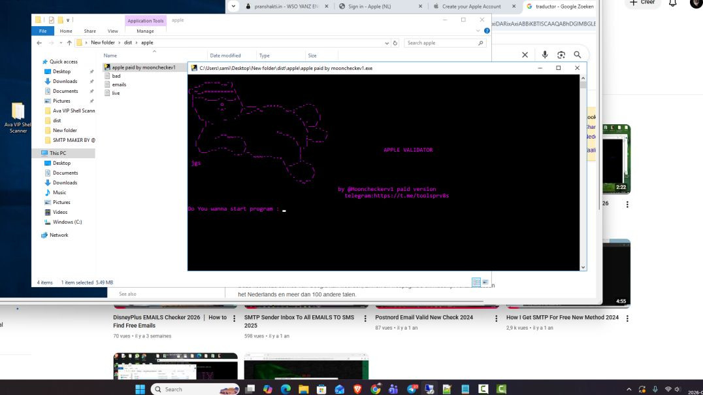Open the recent locations dropdown arrow

(60, 43)
